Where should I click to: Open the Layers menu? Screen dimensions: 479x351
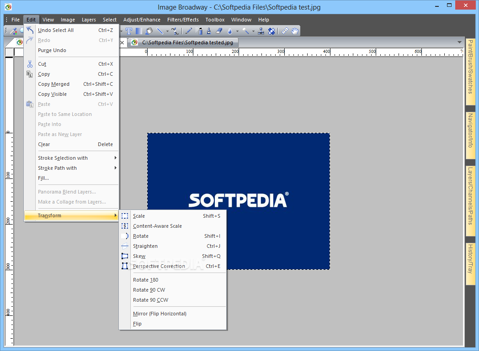pyautogui.click(x=89, y=20)
